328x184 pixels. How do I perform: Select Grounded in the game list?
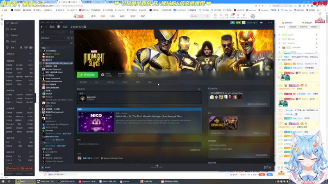pyautogui.click(x=49, y=130)
